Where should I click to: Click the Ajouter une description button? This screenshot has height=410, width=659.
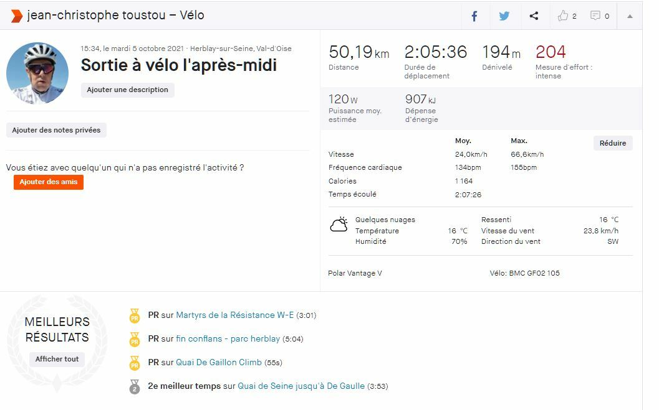(127, 90)
